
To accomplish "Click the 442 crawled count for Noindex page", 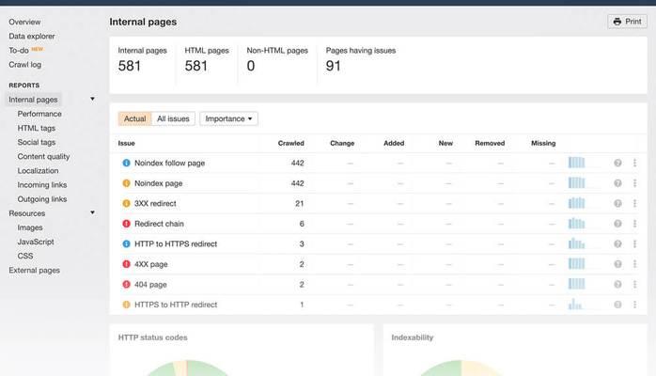I will tap(298, 183).
